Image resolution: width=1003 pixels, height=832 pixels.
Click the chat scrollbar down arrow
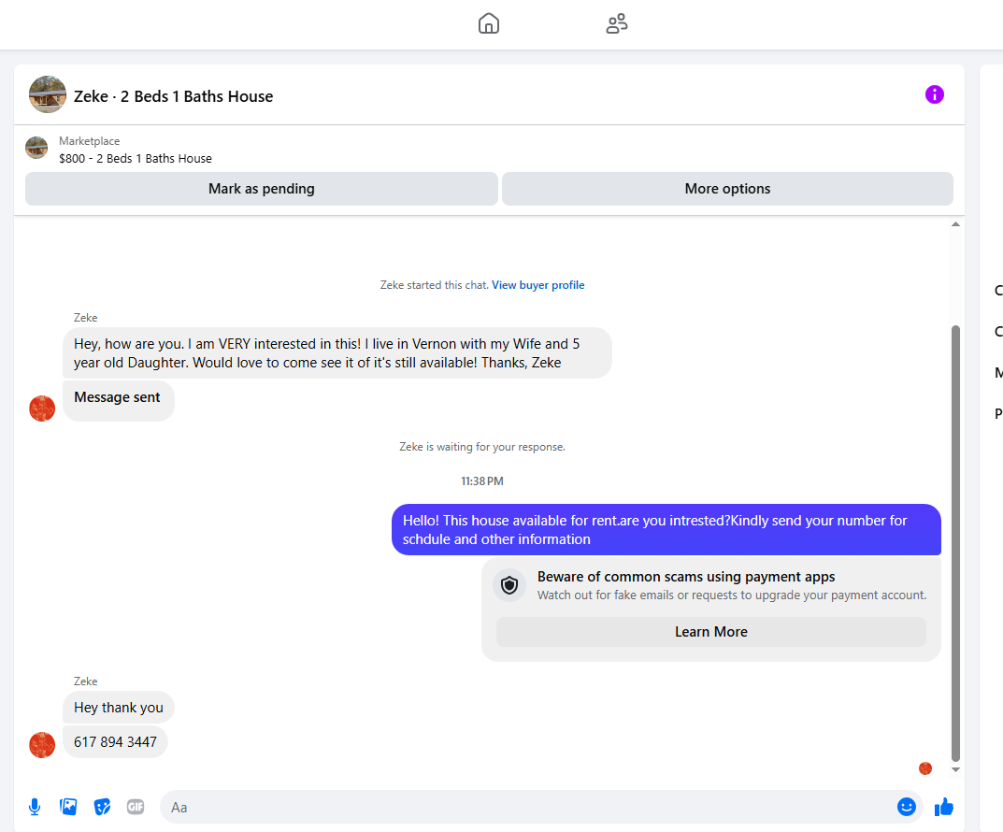tap(955, 770)
